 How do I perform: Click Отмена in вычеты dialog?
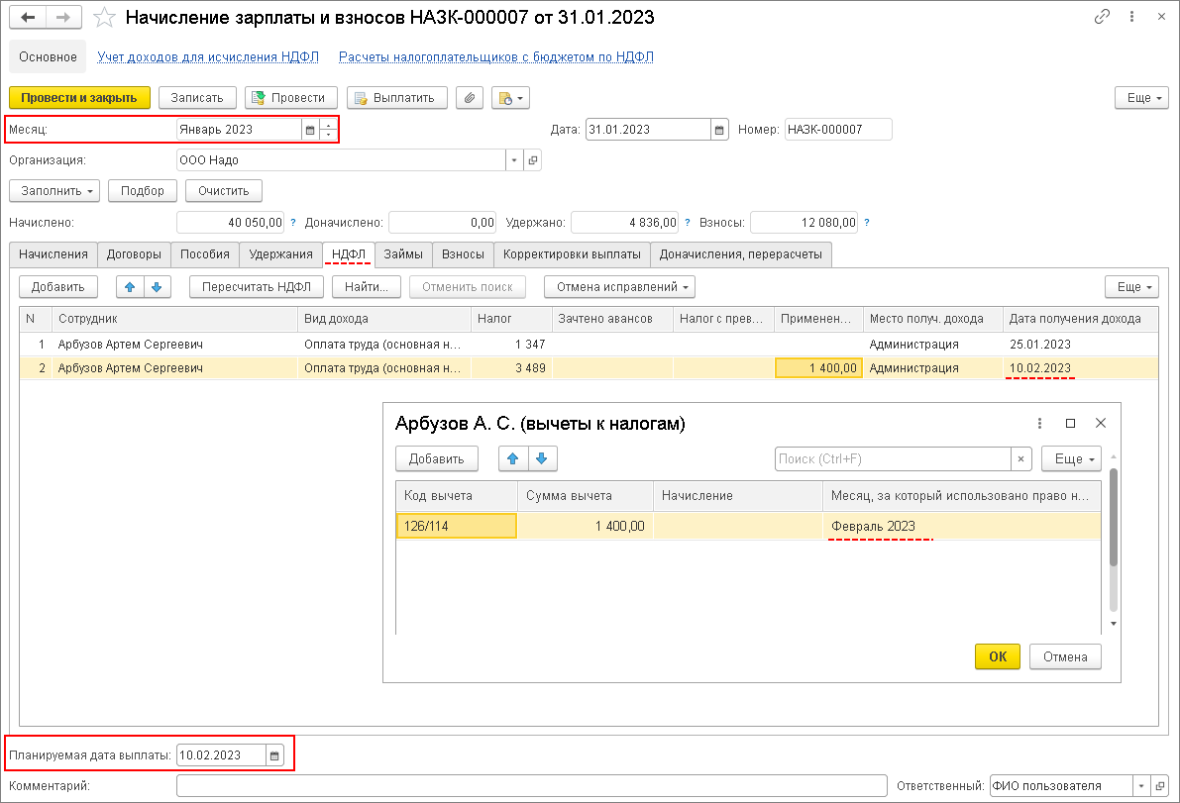(x=1065, y=656)
